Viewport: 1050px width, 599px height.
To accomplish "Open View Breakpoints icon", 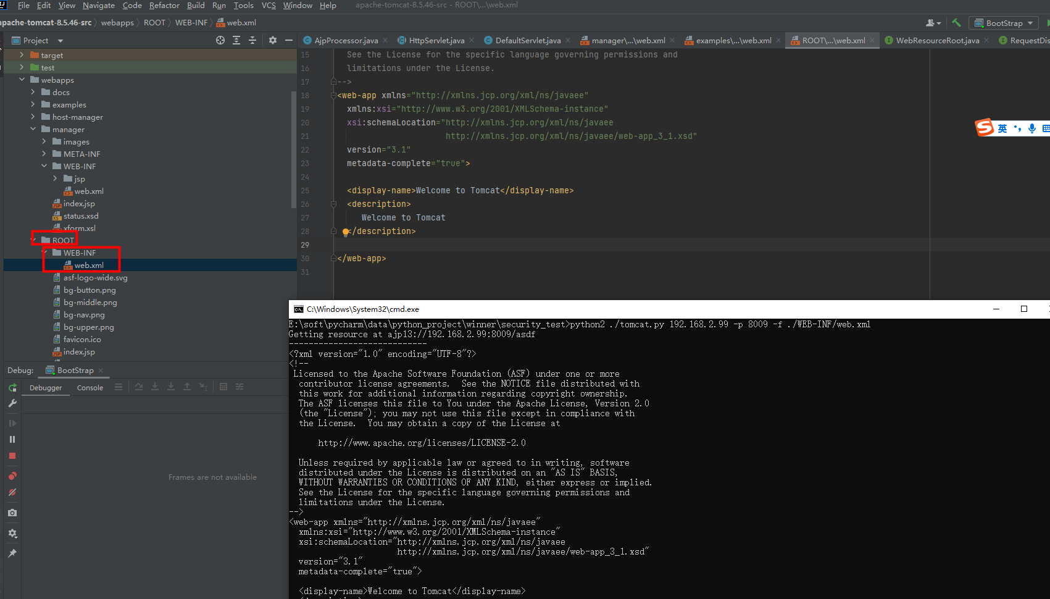I will point(12,475).
